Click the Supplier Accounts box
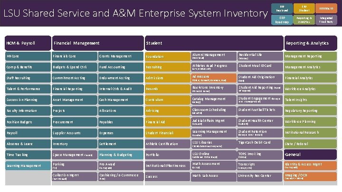342x192 pixels. 75,133
